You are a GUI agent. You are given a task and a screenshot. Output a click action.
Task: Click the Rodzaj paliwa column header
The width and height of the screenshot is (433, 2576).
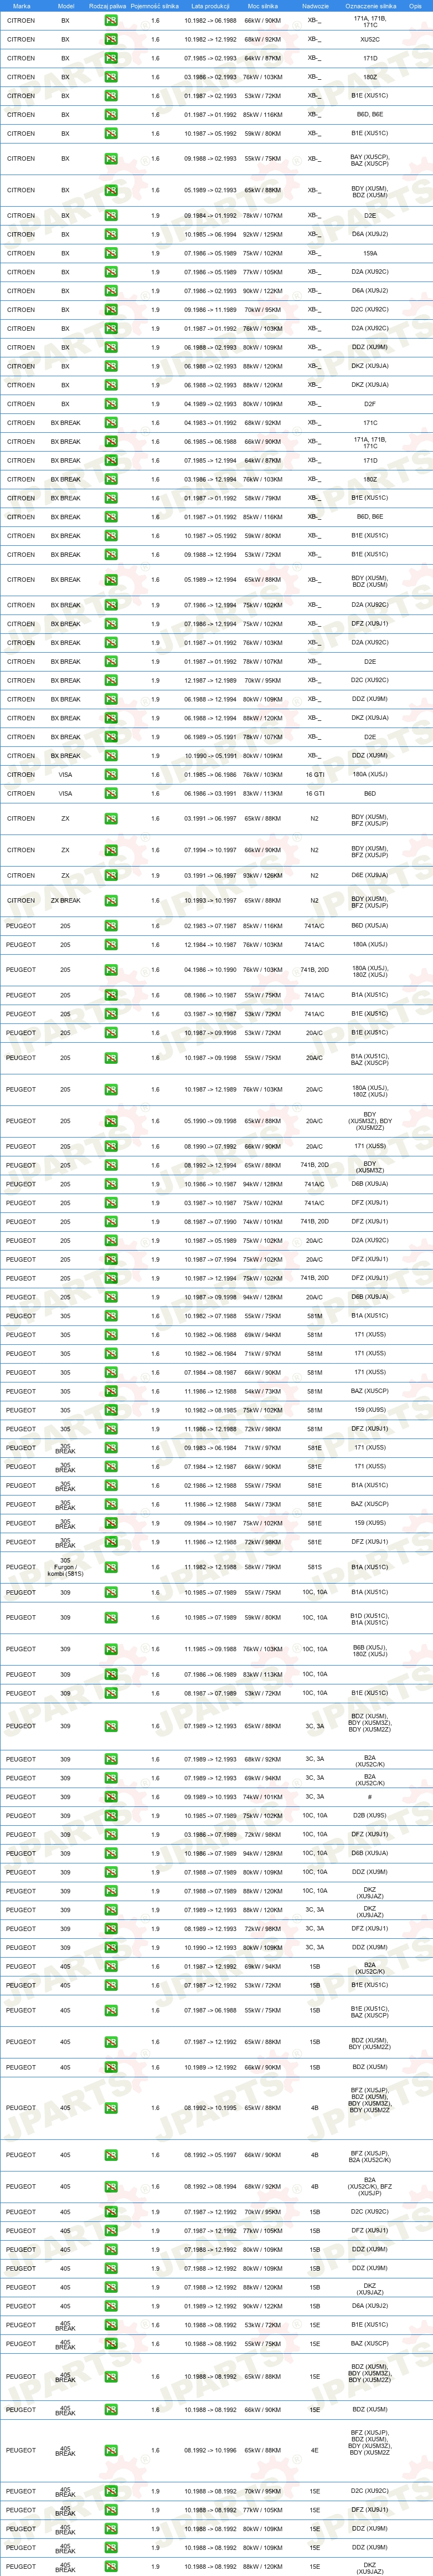(108, 6)
